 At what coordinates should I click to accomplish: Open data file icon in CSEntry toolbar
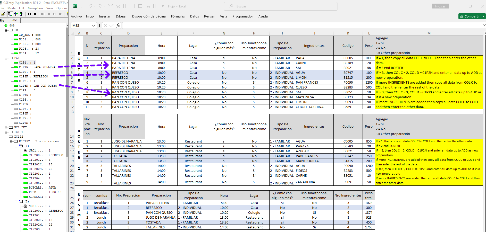coord(3,14)
